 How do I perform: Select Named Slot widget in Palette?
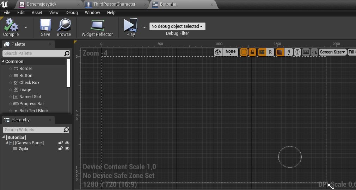click(x=30, y=97)
